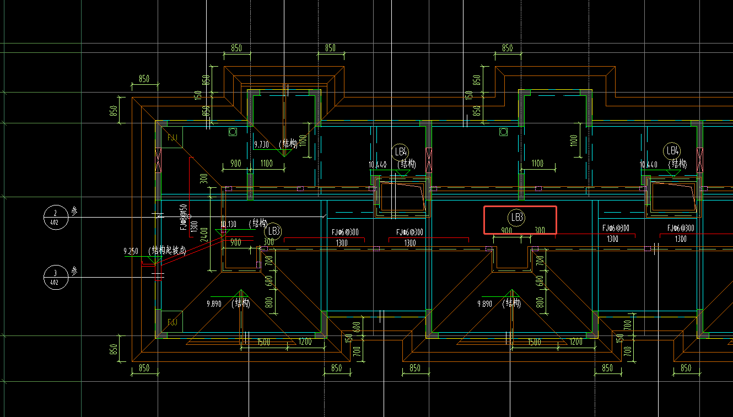Viewport: 733px width, 417px height.
Task: Click the 参 label beside the 3/402 bubble
Action: [74, 271]
